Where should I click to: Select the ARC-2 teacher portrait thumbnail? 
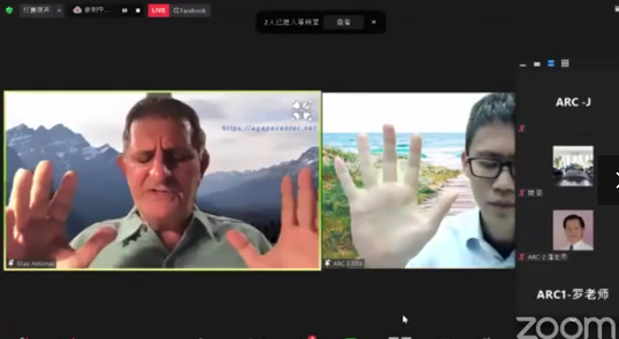(x=573, y=230)
